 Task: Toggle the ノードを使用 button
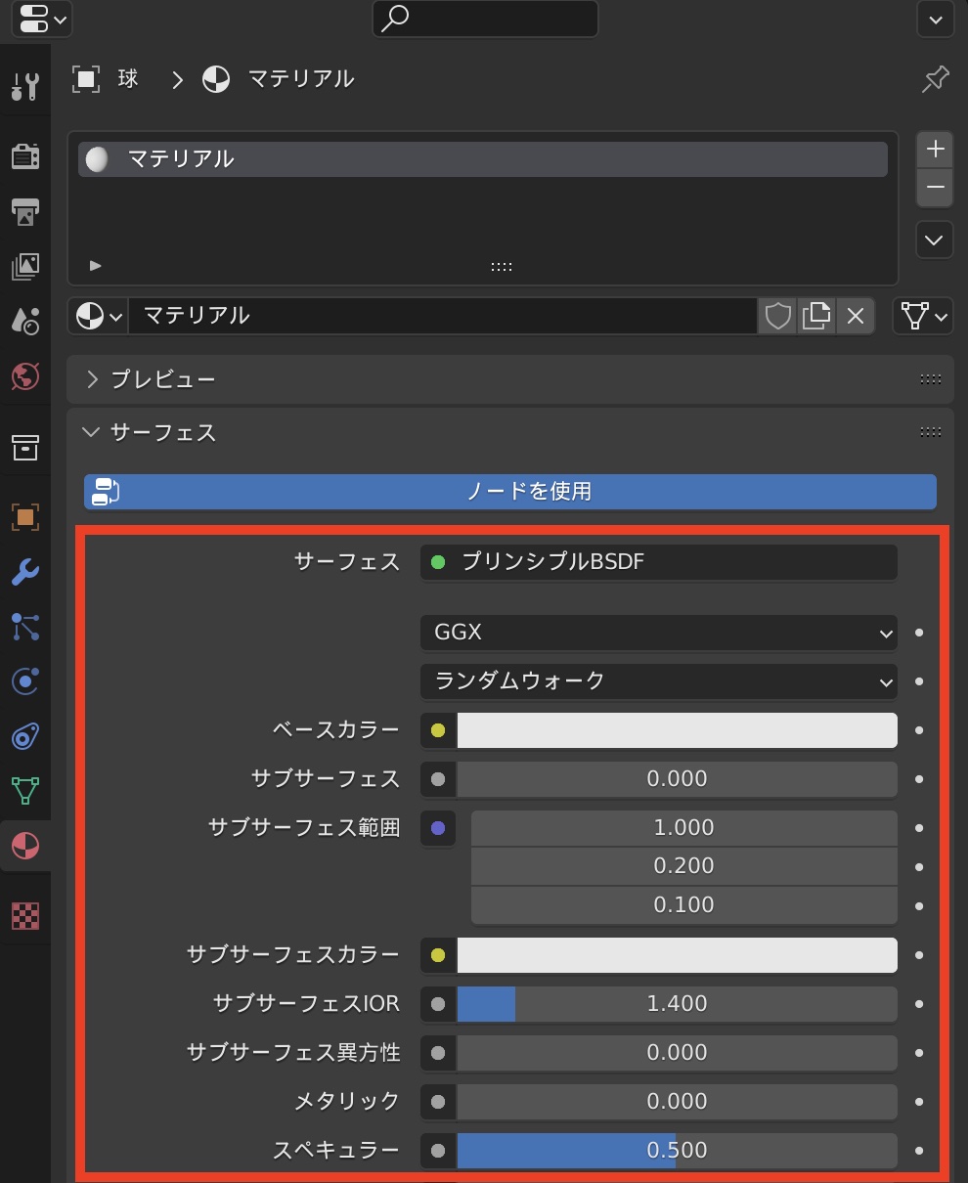point(509,492)
